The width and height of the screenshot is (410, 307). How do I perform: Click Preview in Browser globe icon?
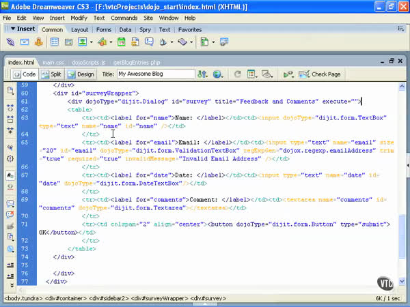pyautogui.click(x=217, y=74)
